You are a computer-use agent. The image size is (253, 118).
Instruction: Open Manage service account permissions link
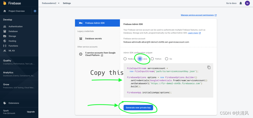pyautogui.click(x=197, y=15)
